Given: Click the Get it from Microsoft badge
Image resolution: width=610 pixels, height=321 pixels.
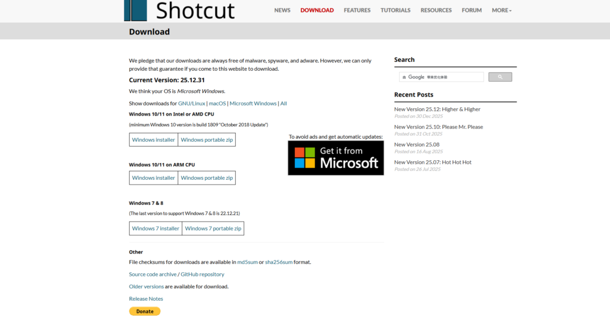Looking at the screenshot, I should (x=335, y=158).
